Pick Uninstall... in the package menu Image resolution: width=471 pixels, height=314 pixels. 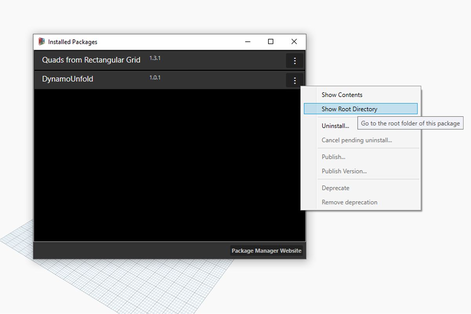335,126
